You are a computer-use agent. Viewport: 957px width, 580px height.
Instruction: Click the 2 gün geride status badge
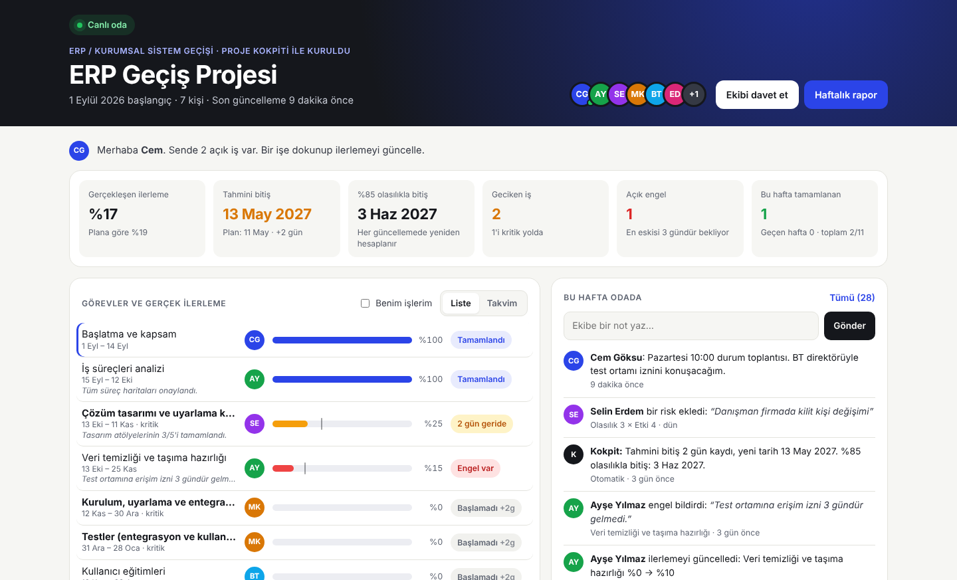pos(482,424)
